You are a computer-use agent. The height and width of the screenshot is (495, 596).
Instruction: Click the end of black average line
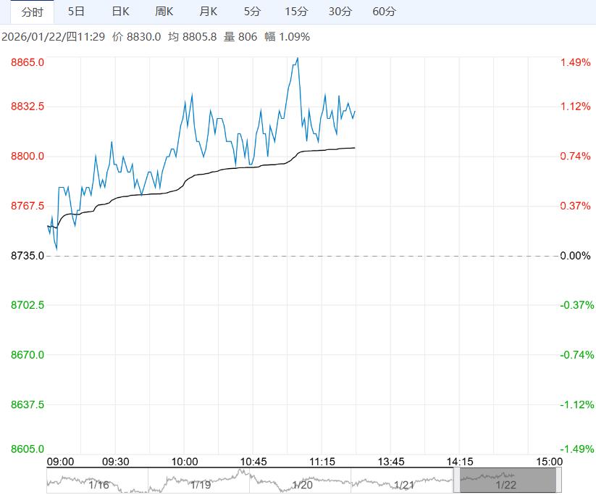pos(355,148)
